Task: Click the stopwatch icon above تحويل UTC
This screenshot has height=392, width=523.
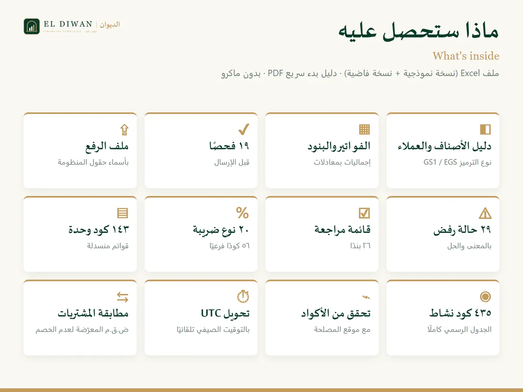Action: pyautogui.click(x=243, y=297)
